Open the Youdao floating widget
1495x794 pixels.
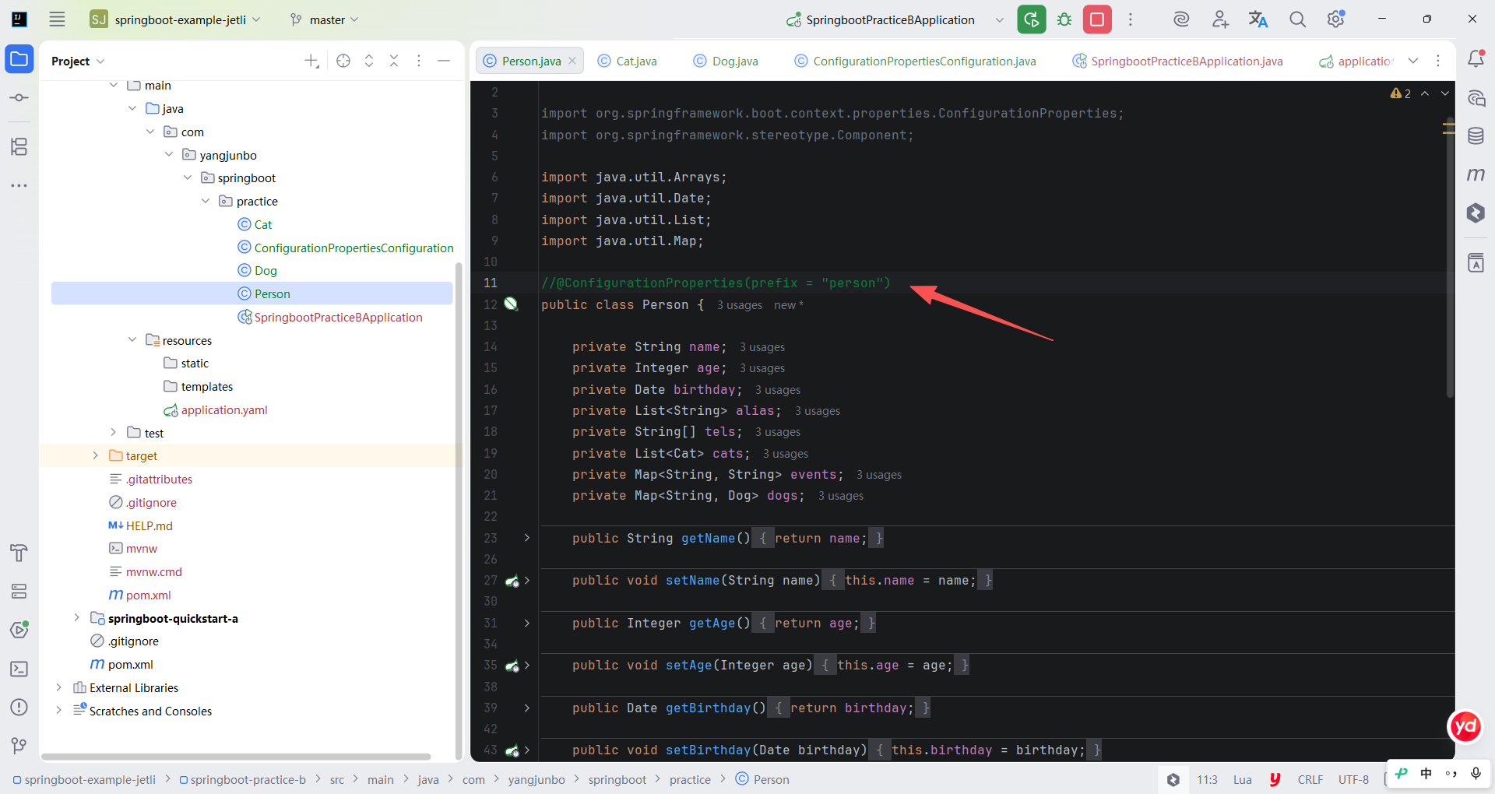[x=1465, y=726]
